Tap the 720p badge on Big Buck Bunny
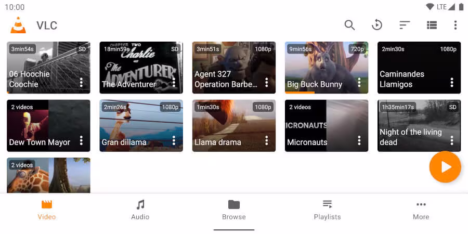The width and height of the screenshot is (468, 234). coord(357,49)
